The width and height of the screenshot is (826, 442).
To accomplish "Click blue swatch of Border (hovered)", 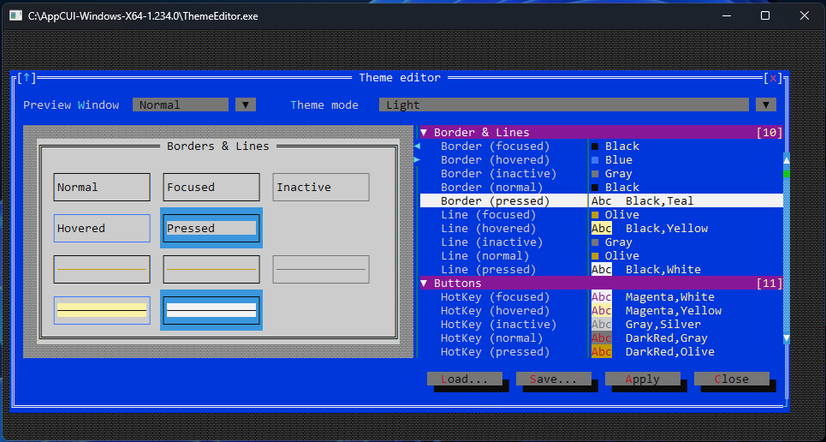I will 595,160.
